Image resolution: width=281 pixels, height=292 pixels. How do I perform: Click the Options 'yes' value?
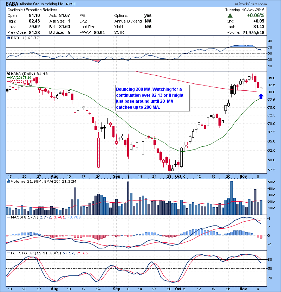point(148,15)
